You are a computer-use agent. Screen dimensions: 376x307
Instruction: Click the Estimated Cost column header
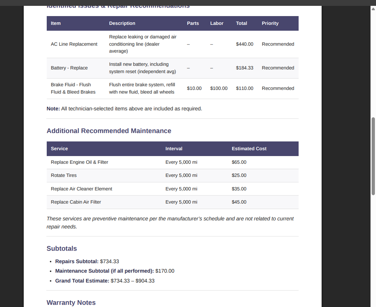pyautogui.click(x=249, y=148)
